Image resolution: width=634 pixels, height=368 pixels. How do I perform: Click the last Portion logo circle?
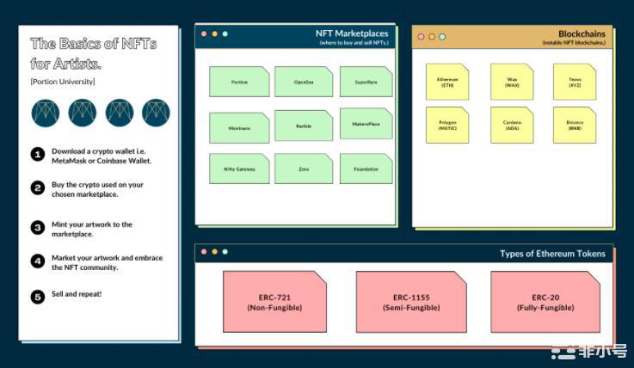[x=156, y=113]
